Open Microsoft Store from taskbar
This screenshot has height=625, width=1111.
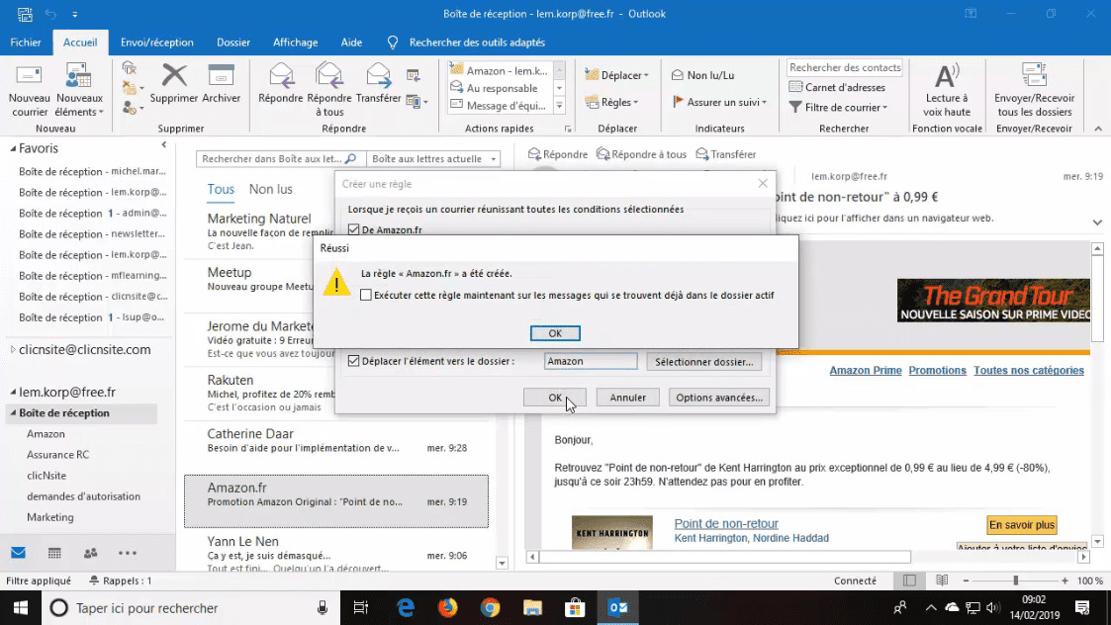click(575, 608)
